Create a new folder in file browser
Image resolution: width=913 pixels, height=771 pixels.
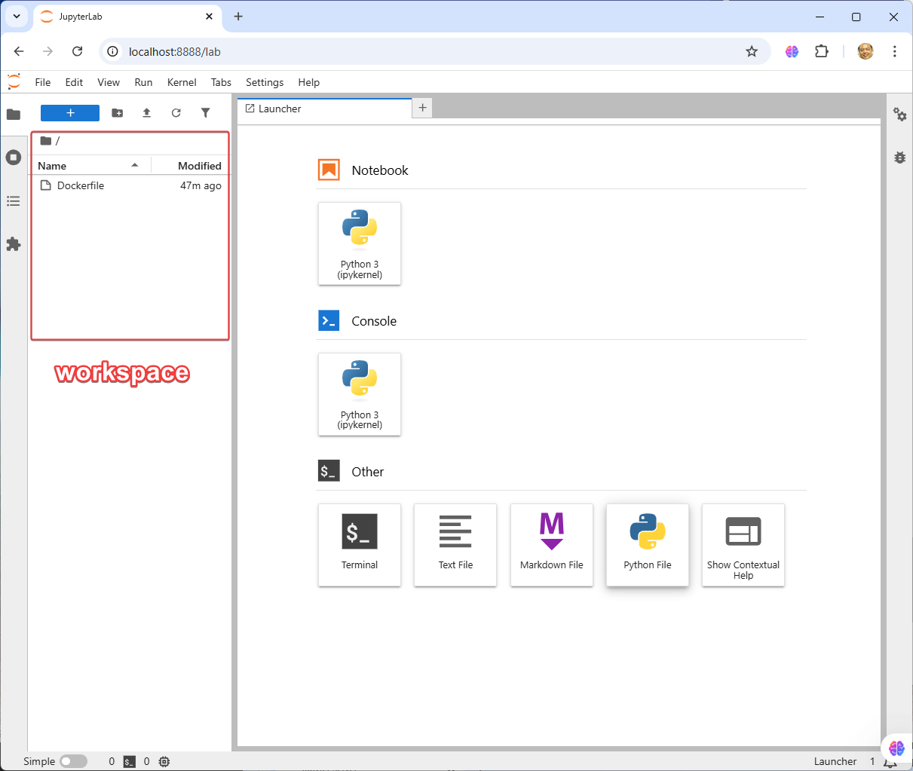(118, 113)
